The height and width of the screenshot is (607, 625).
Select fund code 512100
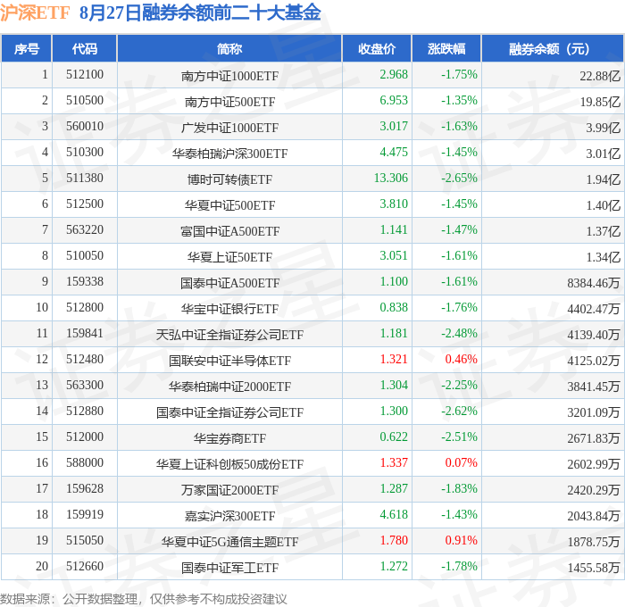point(85,74)
